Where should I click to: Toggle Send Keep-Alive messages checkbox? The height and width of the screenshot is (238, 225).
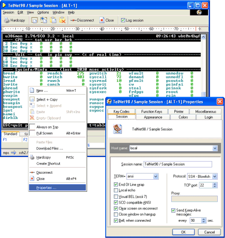tap(173, 210)
